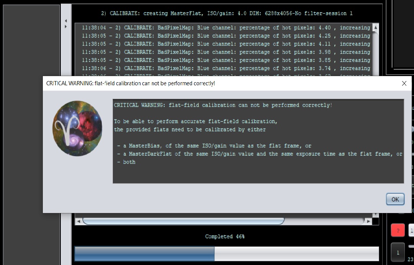Click the red question mark help button
The image size is (414, 265).
click(x=398, y=230)
